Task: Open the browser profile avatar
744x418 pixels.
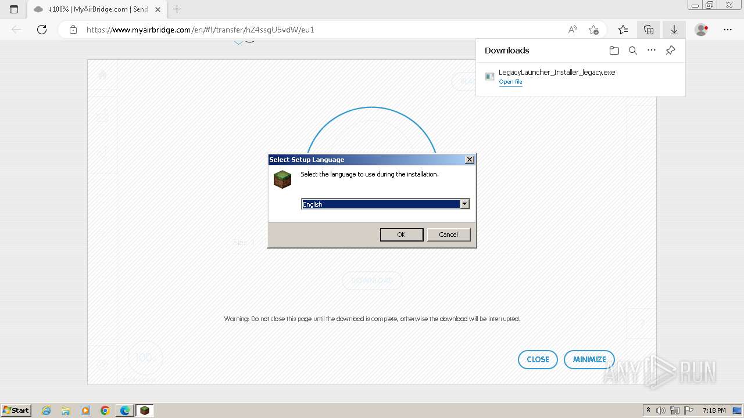Action: [x=702, y=30]
